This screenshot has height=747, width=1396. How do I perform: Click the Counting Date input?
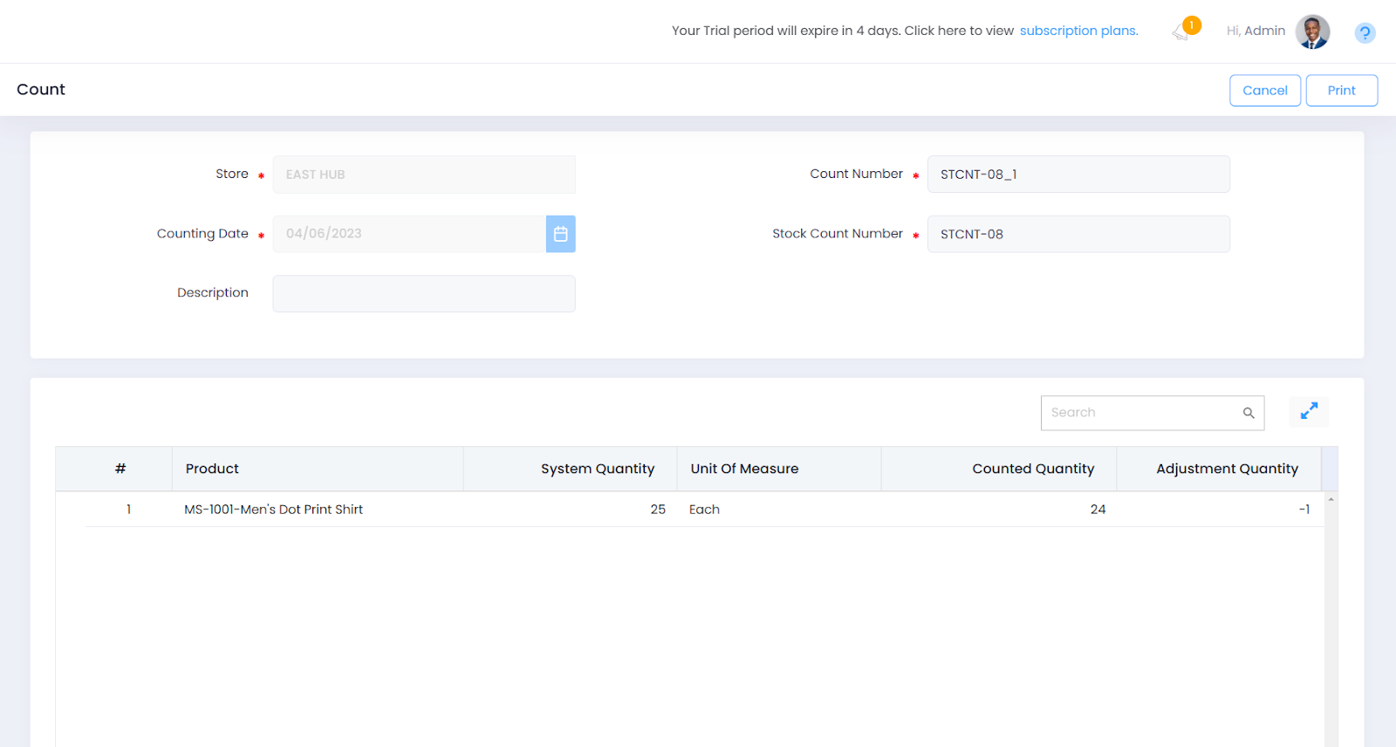[x=408, y=234]
